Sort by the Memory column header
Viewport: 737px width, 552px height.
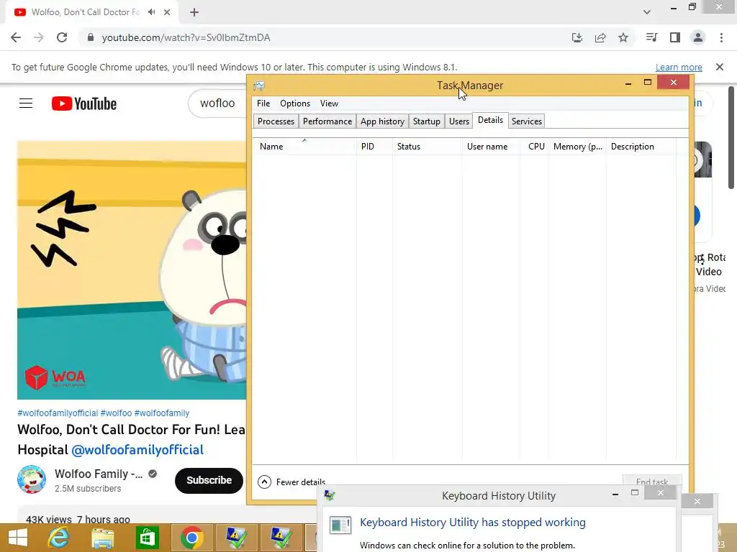coord(577,147)
